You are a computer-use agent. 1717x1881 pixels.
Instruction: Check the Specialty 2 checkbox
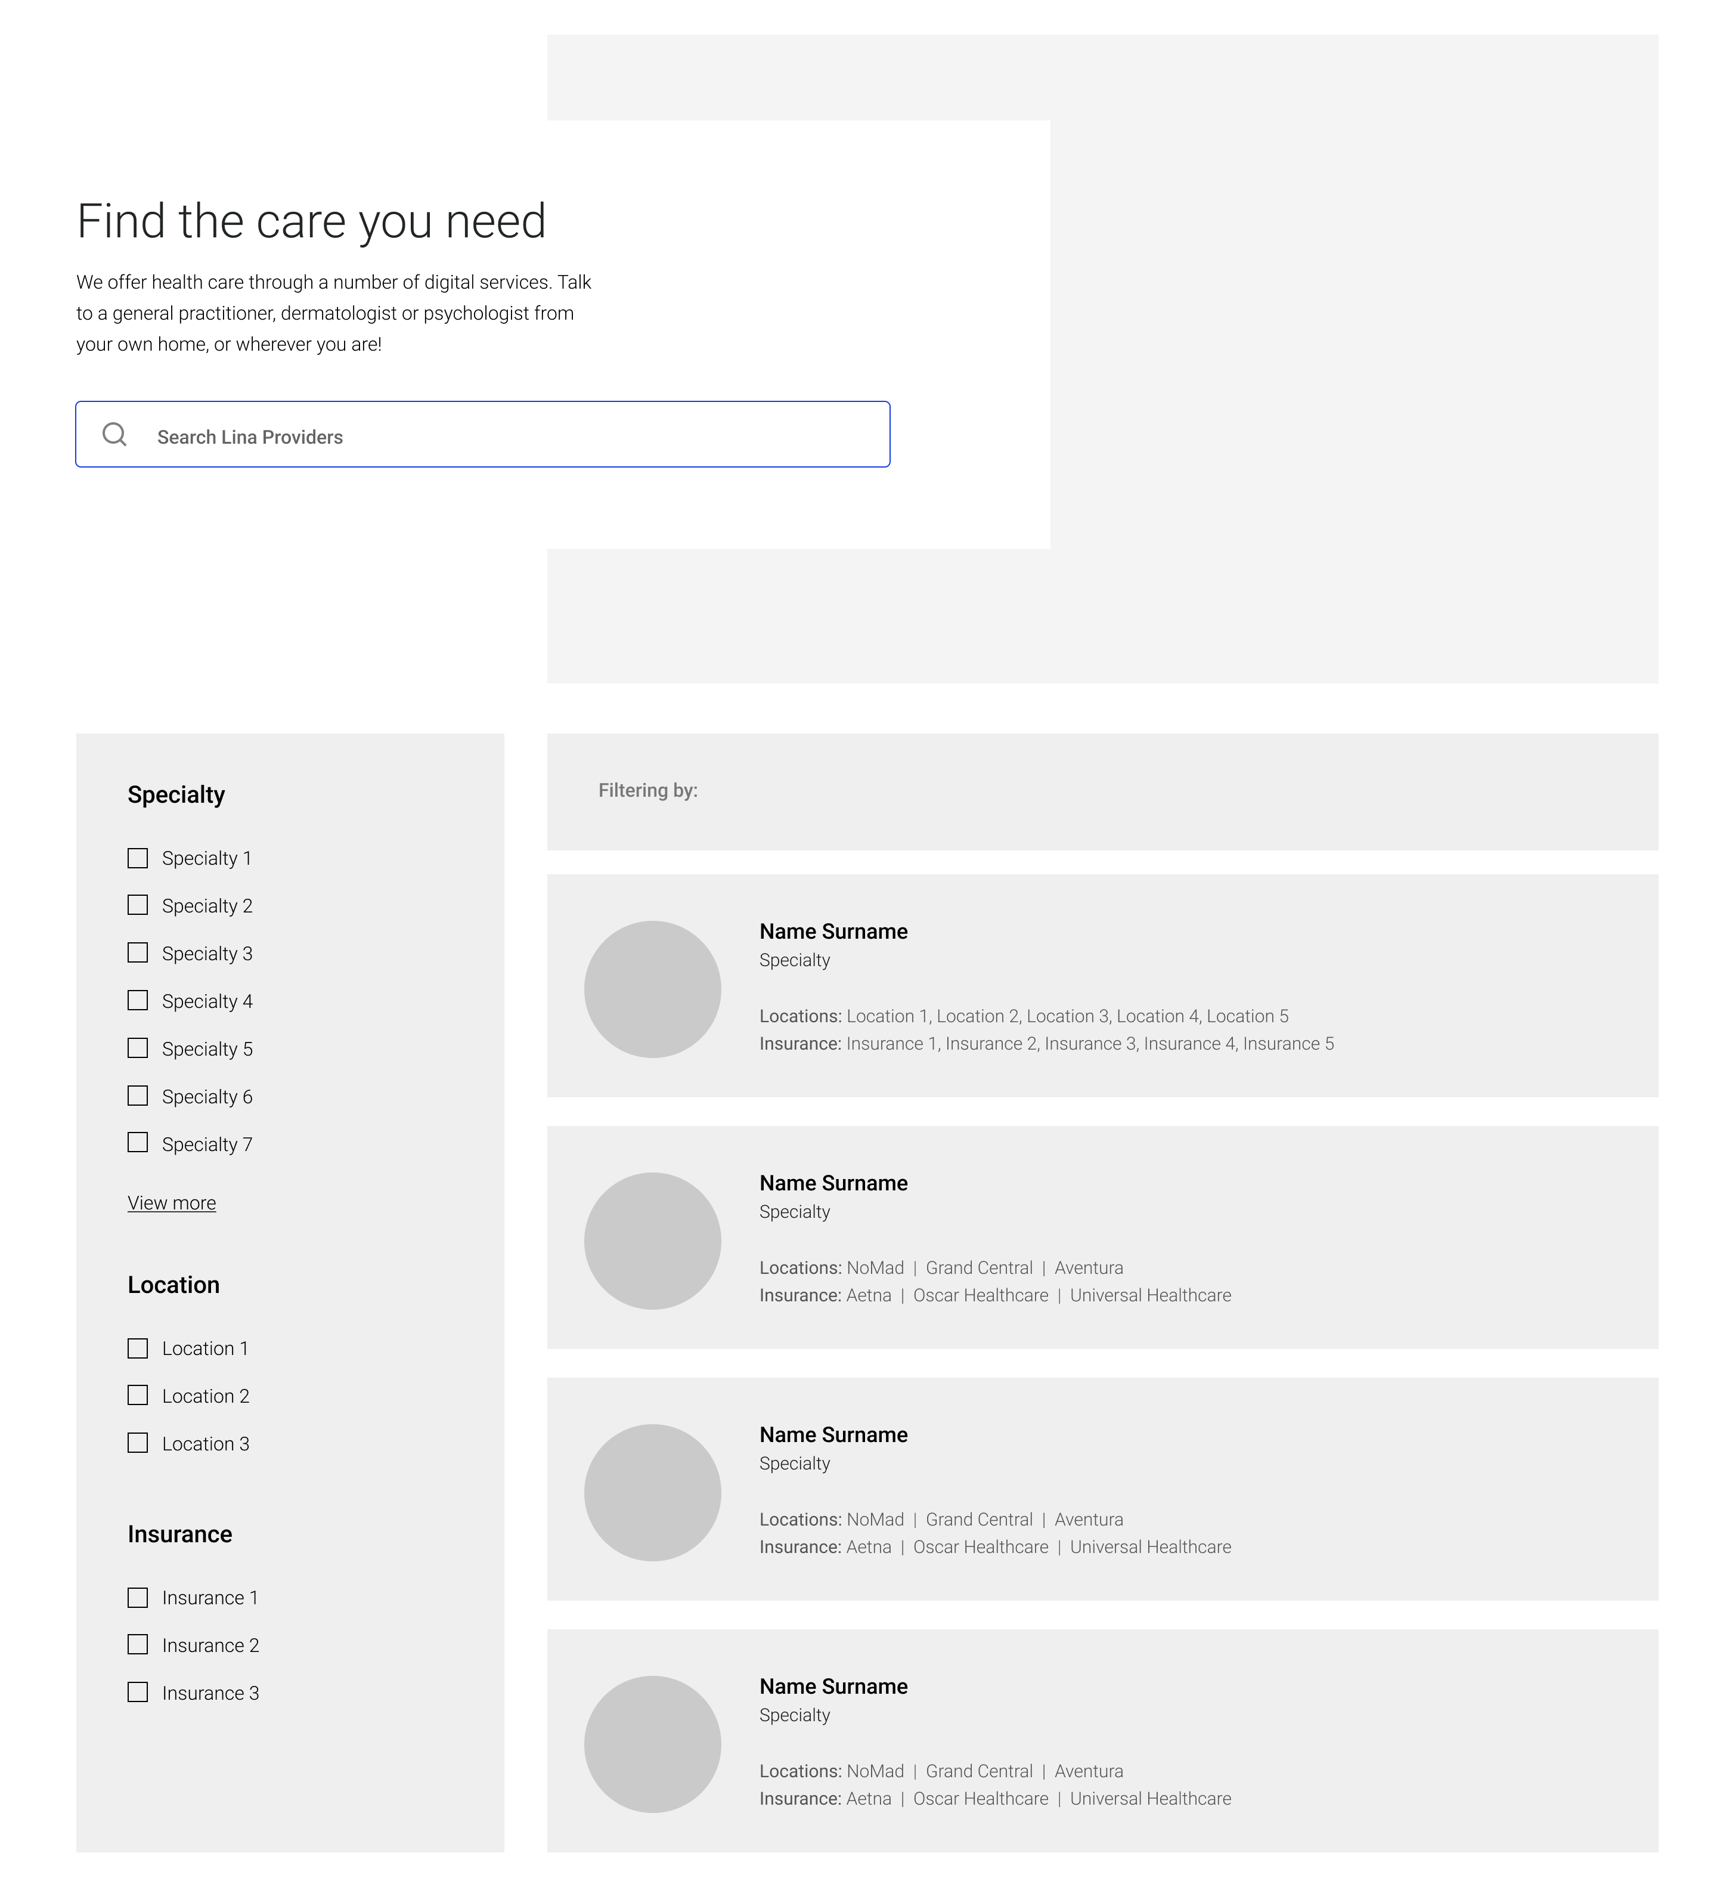(x=138, y=906)
